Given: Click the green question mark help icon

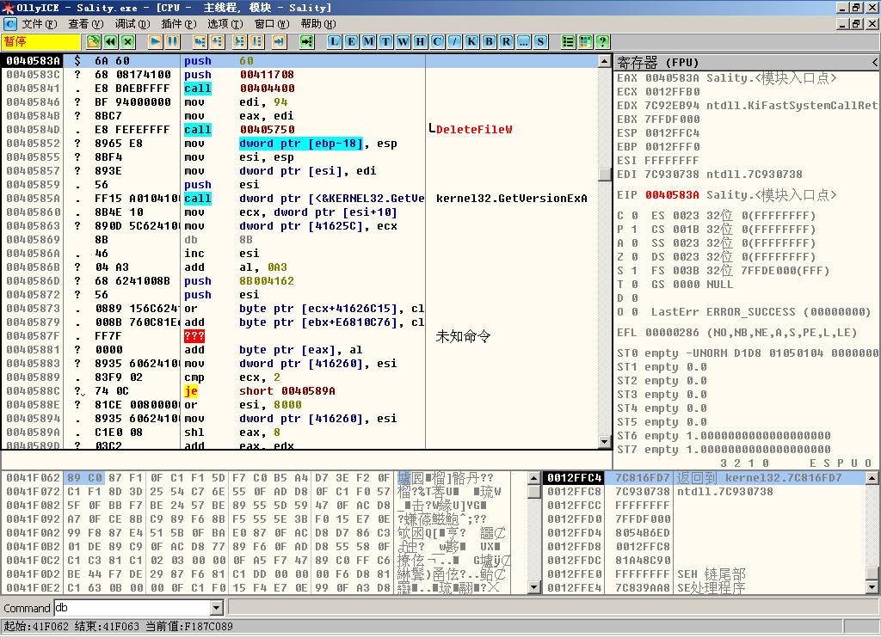Looking at the screenshot, I should (602, 41).
